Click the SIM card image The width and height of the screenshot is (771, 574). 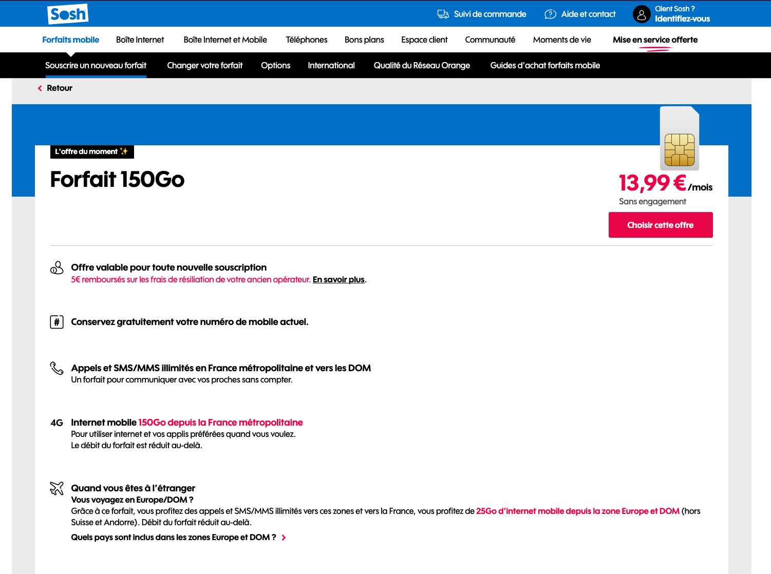tap(679, 138)
